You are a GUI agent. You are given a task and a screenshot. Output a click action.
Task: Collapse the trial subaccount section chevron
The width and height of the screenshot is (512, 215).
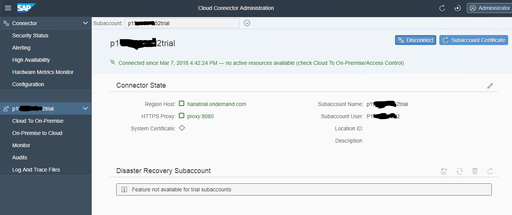click(x=85, y=109)
